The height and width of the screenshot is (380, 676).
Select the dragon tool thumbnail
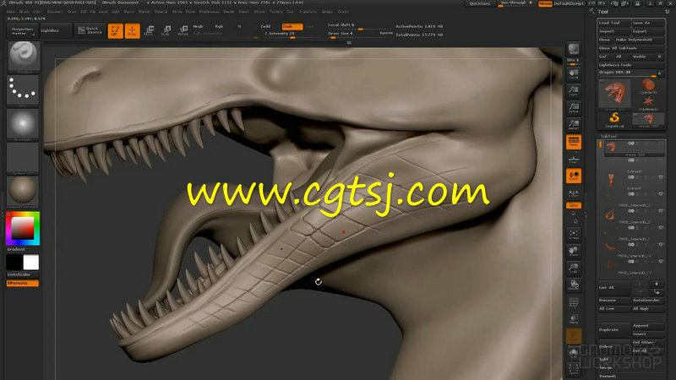point(614,94)
